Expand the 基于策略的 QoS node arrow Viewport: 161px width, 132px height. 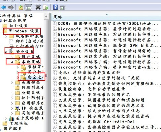6,118
